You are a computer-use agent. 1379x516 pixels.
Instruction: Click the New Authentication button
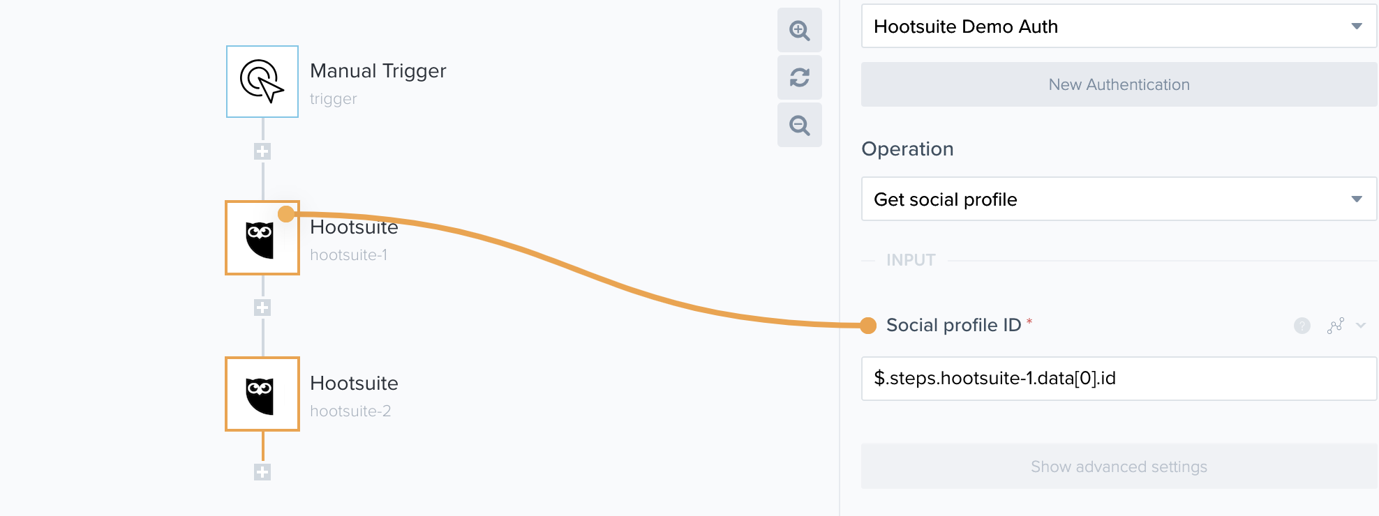[x=1118, y=84]
